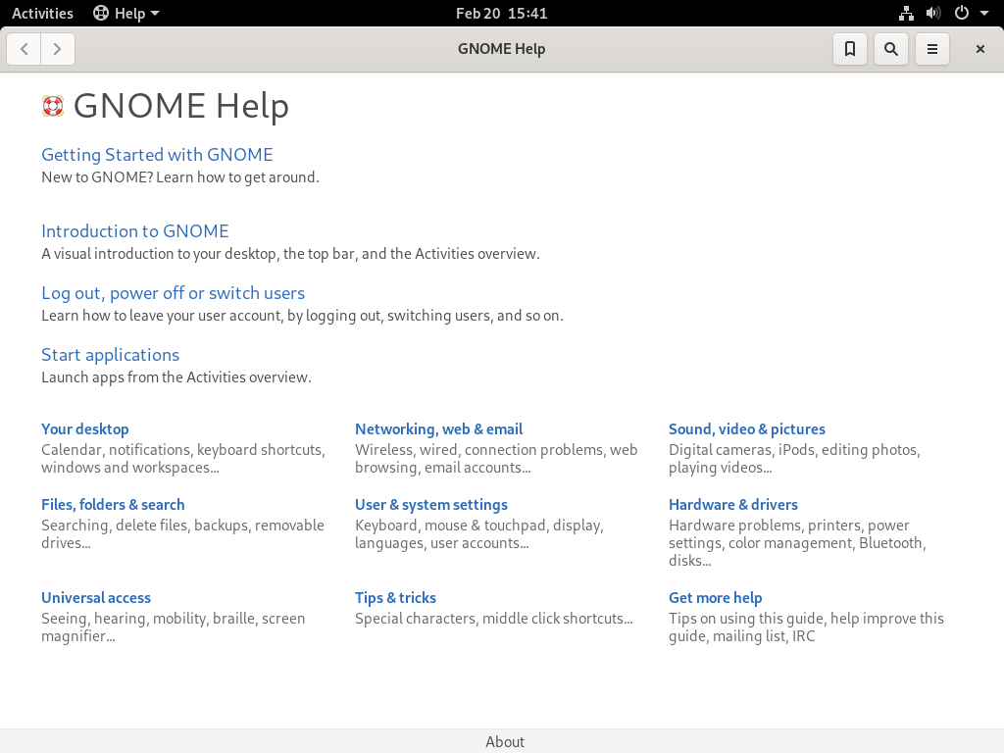Image resolution: width=1004 pixels, height=753 pixels.
Task: Click the large GNOME Help page heading
Action: (180, 106)
